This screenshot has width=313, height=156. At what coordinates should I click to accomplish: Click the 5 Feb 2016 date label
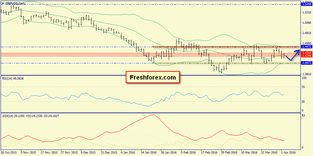pos(188,152)
